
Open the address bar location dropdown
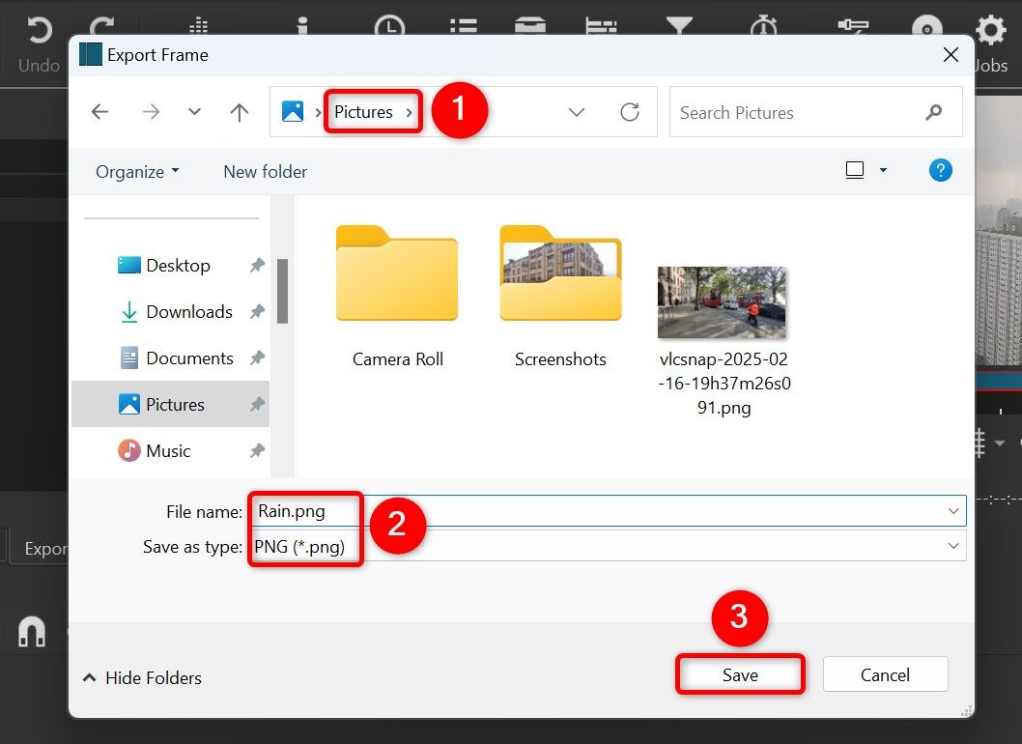tap(577, 112)
